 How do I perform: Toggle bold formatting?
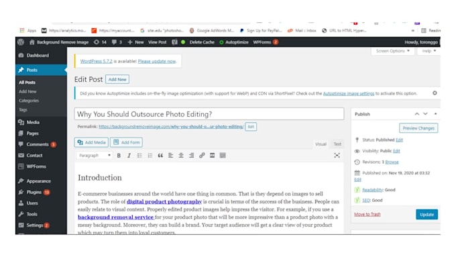(x=119, y=156)
